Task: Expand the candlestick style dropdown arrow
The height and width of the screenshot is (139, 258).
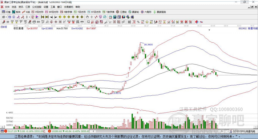Action: pyautogui.click(x=29, y=17)
